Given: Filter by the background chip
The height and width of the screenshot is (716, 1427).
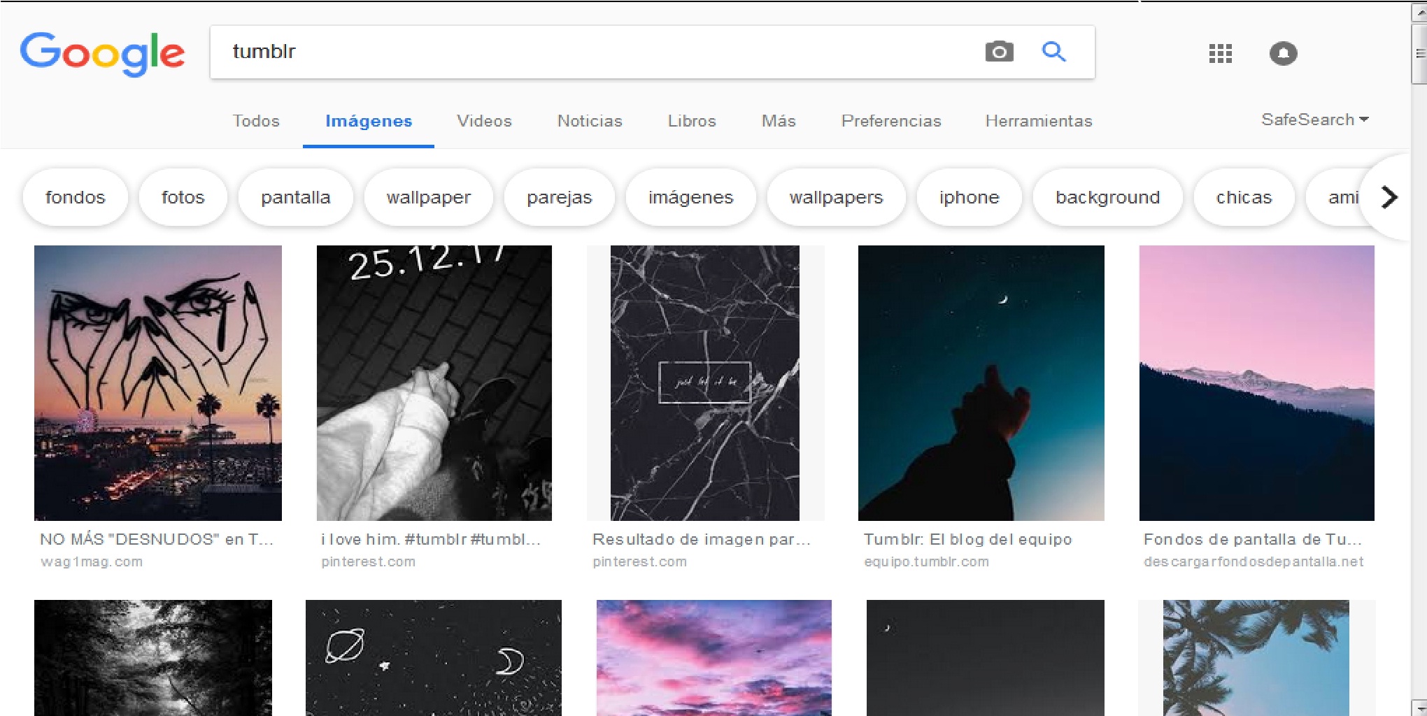Looking at the screenshot, I should coord(1108,197).
